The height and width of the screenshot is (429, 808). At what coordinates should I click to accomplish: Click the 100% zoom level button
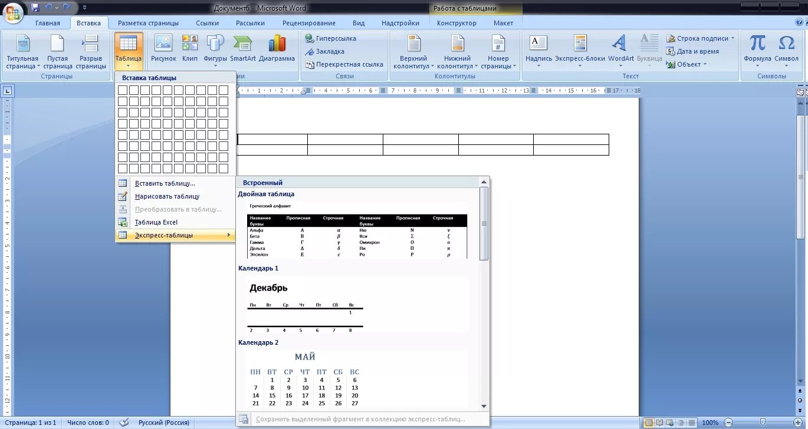710,423
